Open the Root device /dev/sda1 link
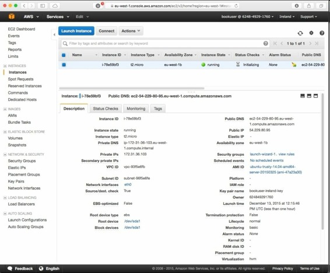This screenshot has height=273, width=330. [x=132, y=221]
